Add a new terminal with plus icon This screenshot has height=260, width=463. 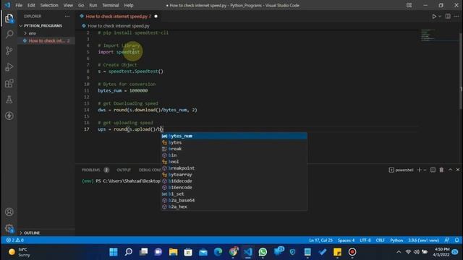click(420, 170)
